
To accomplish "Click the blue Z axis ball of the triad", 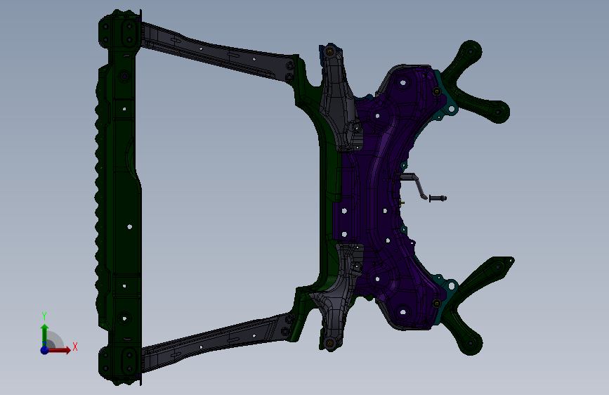I will click(45, 350).
